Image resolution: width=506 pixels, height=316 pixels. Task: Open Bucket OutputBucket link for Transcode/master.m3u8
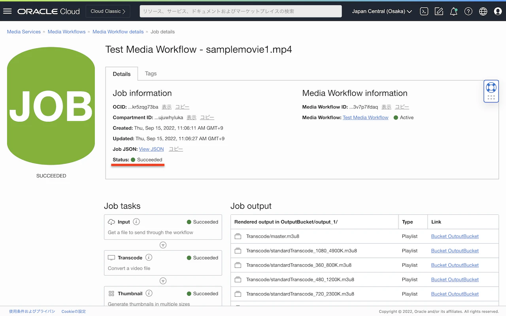click(455, 237)
